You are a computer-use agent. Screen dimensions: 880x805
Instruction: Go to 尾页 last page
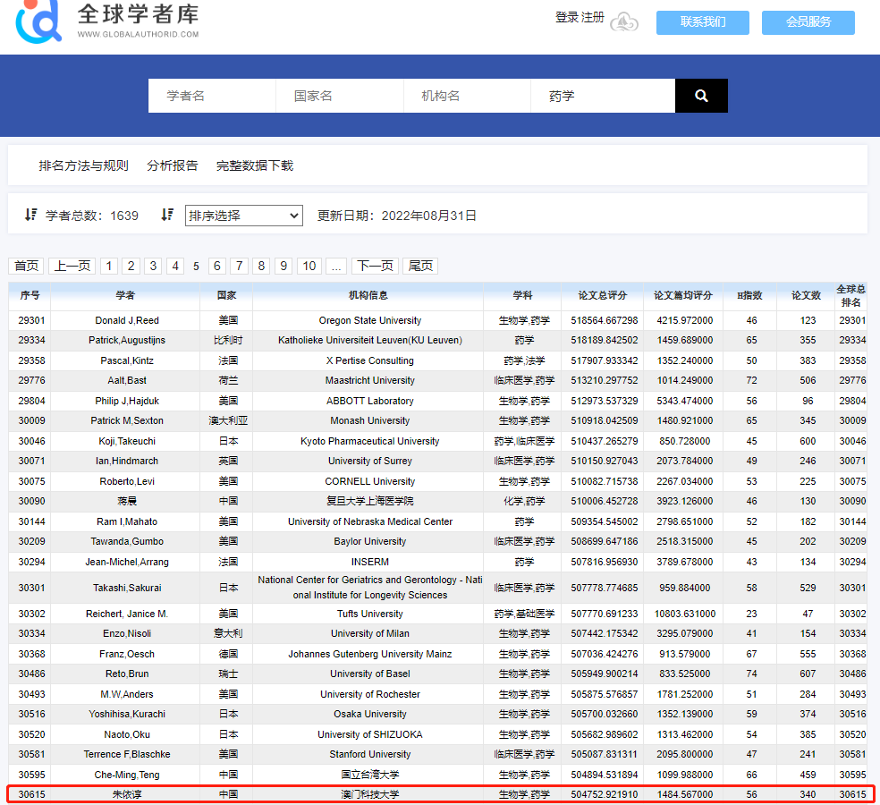coord(420,266)
